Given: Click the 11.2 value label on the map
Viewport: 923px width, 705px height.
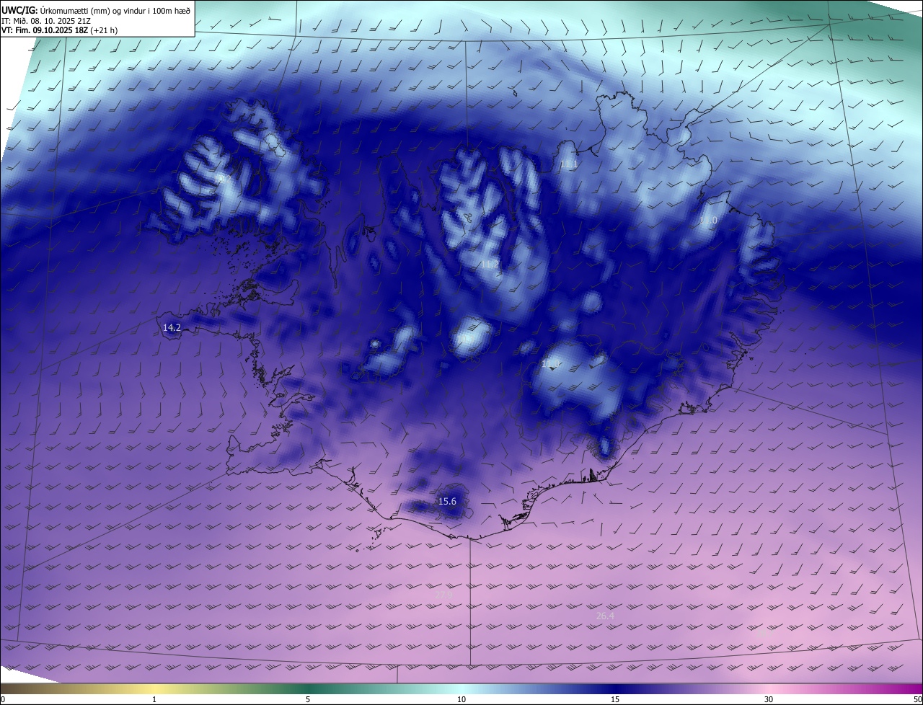Looking at the screenshot, I should pyautogui.click(x=490, y=265).
